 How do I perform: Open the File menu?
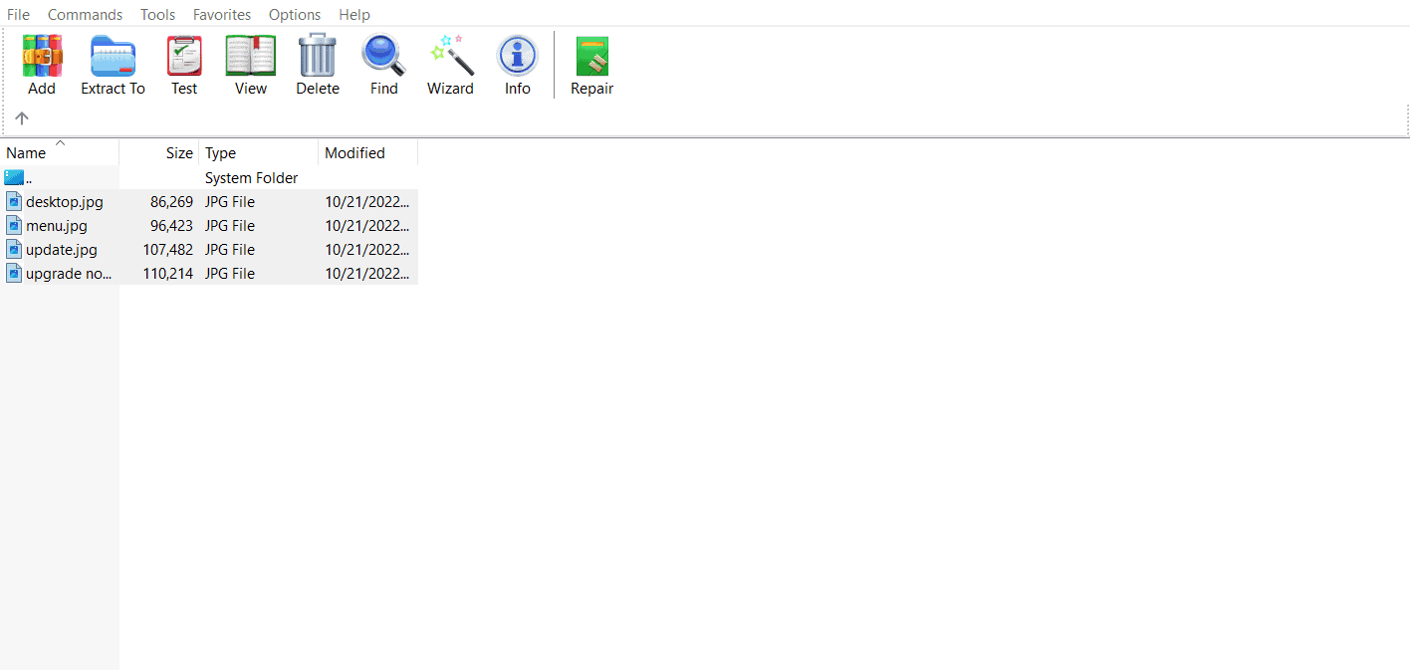click(x=18, y=15)
